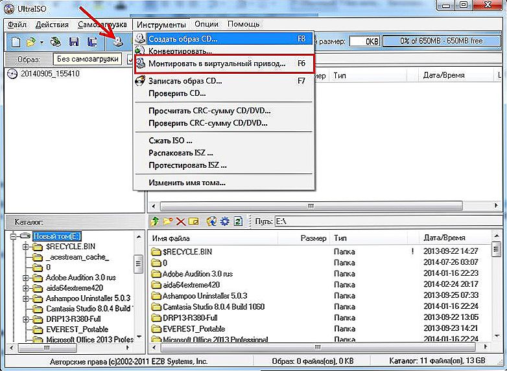Choose Изменить имя тома... menu entry
The height and width of the screenshot is (371, 507).
click(x=224, y=183)
